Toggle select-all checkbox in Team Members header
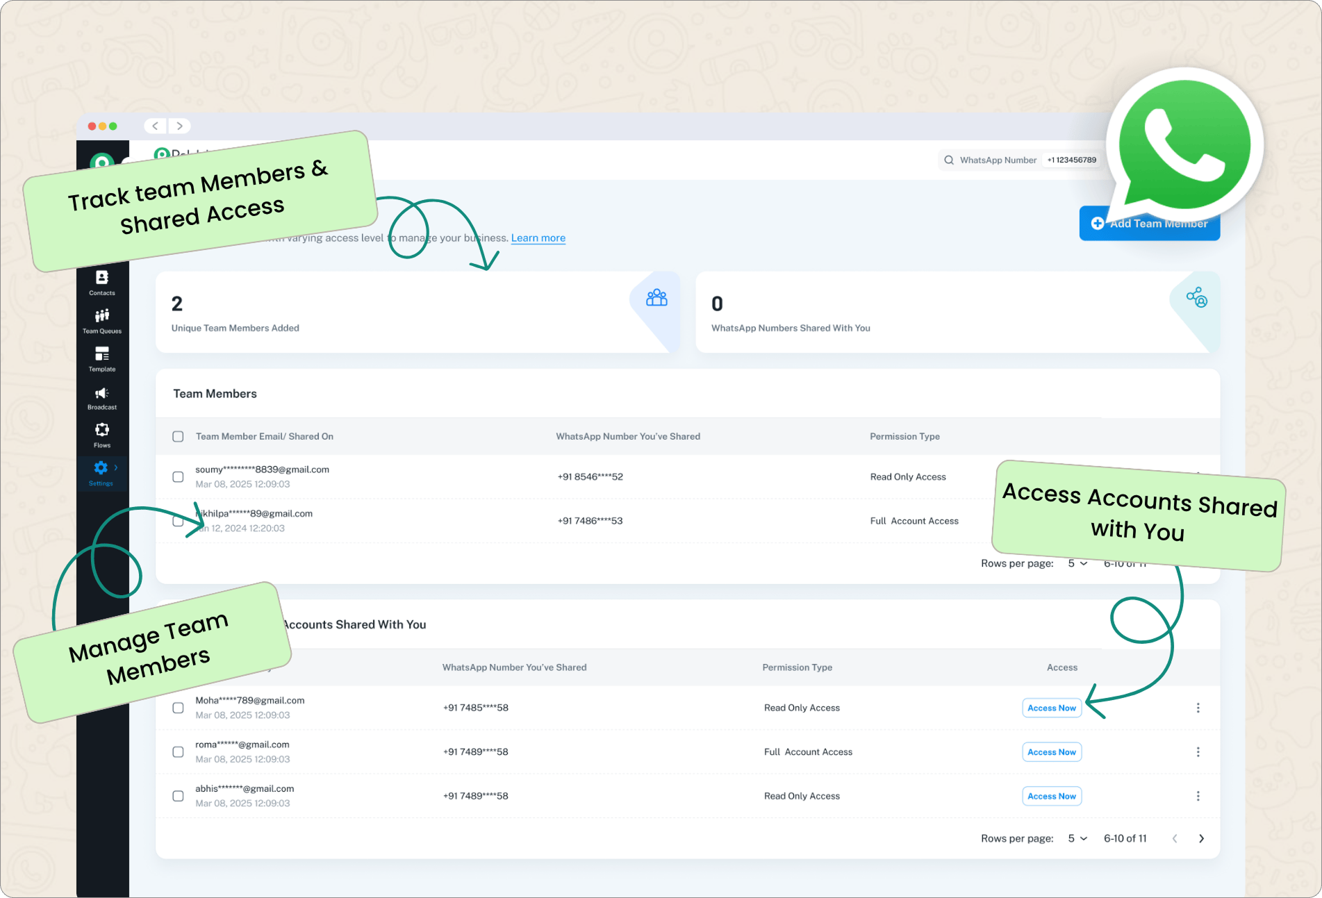This screenshot has height=898, width=1322. (178, 437)
